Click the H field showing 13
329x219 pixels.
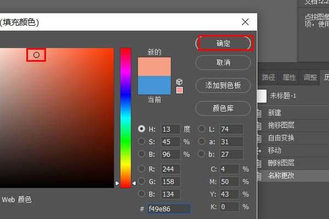(171, 129)
